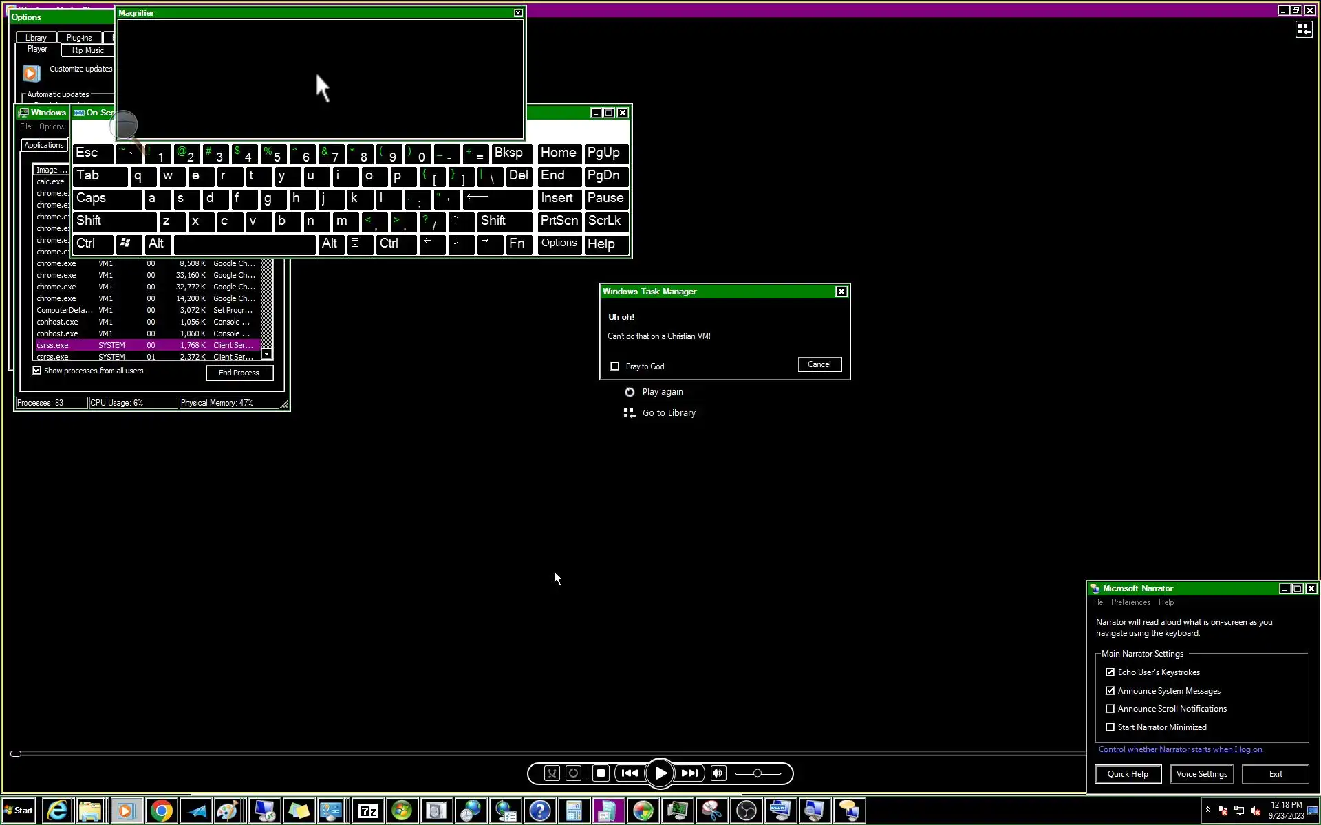Screen dimensions: 1321x825
Task: Skip to the next track
Action: 689,773
